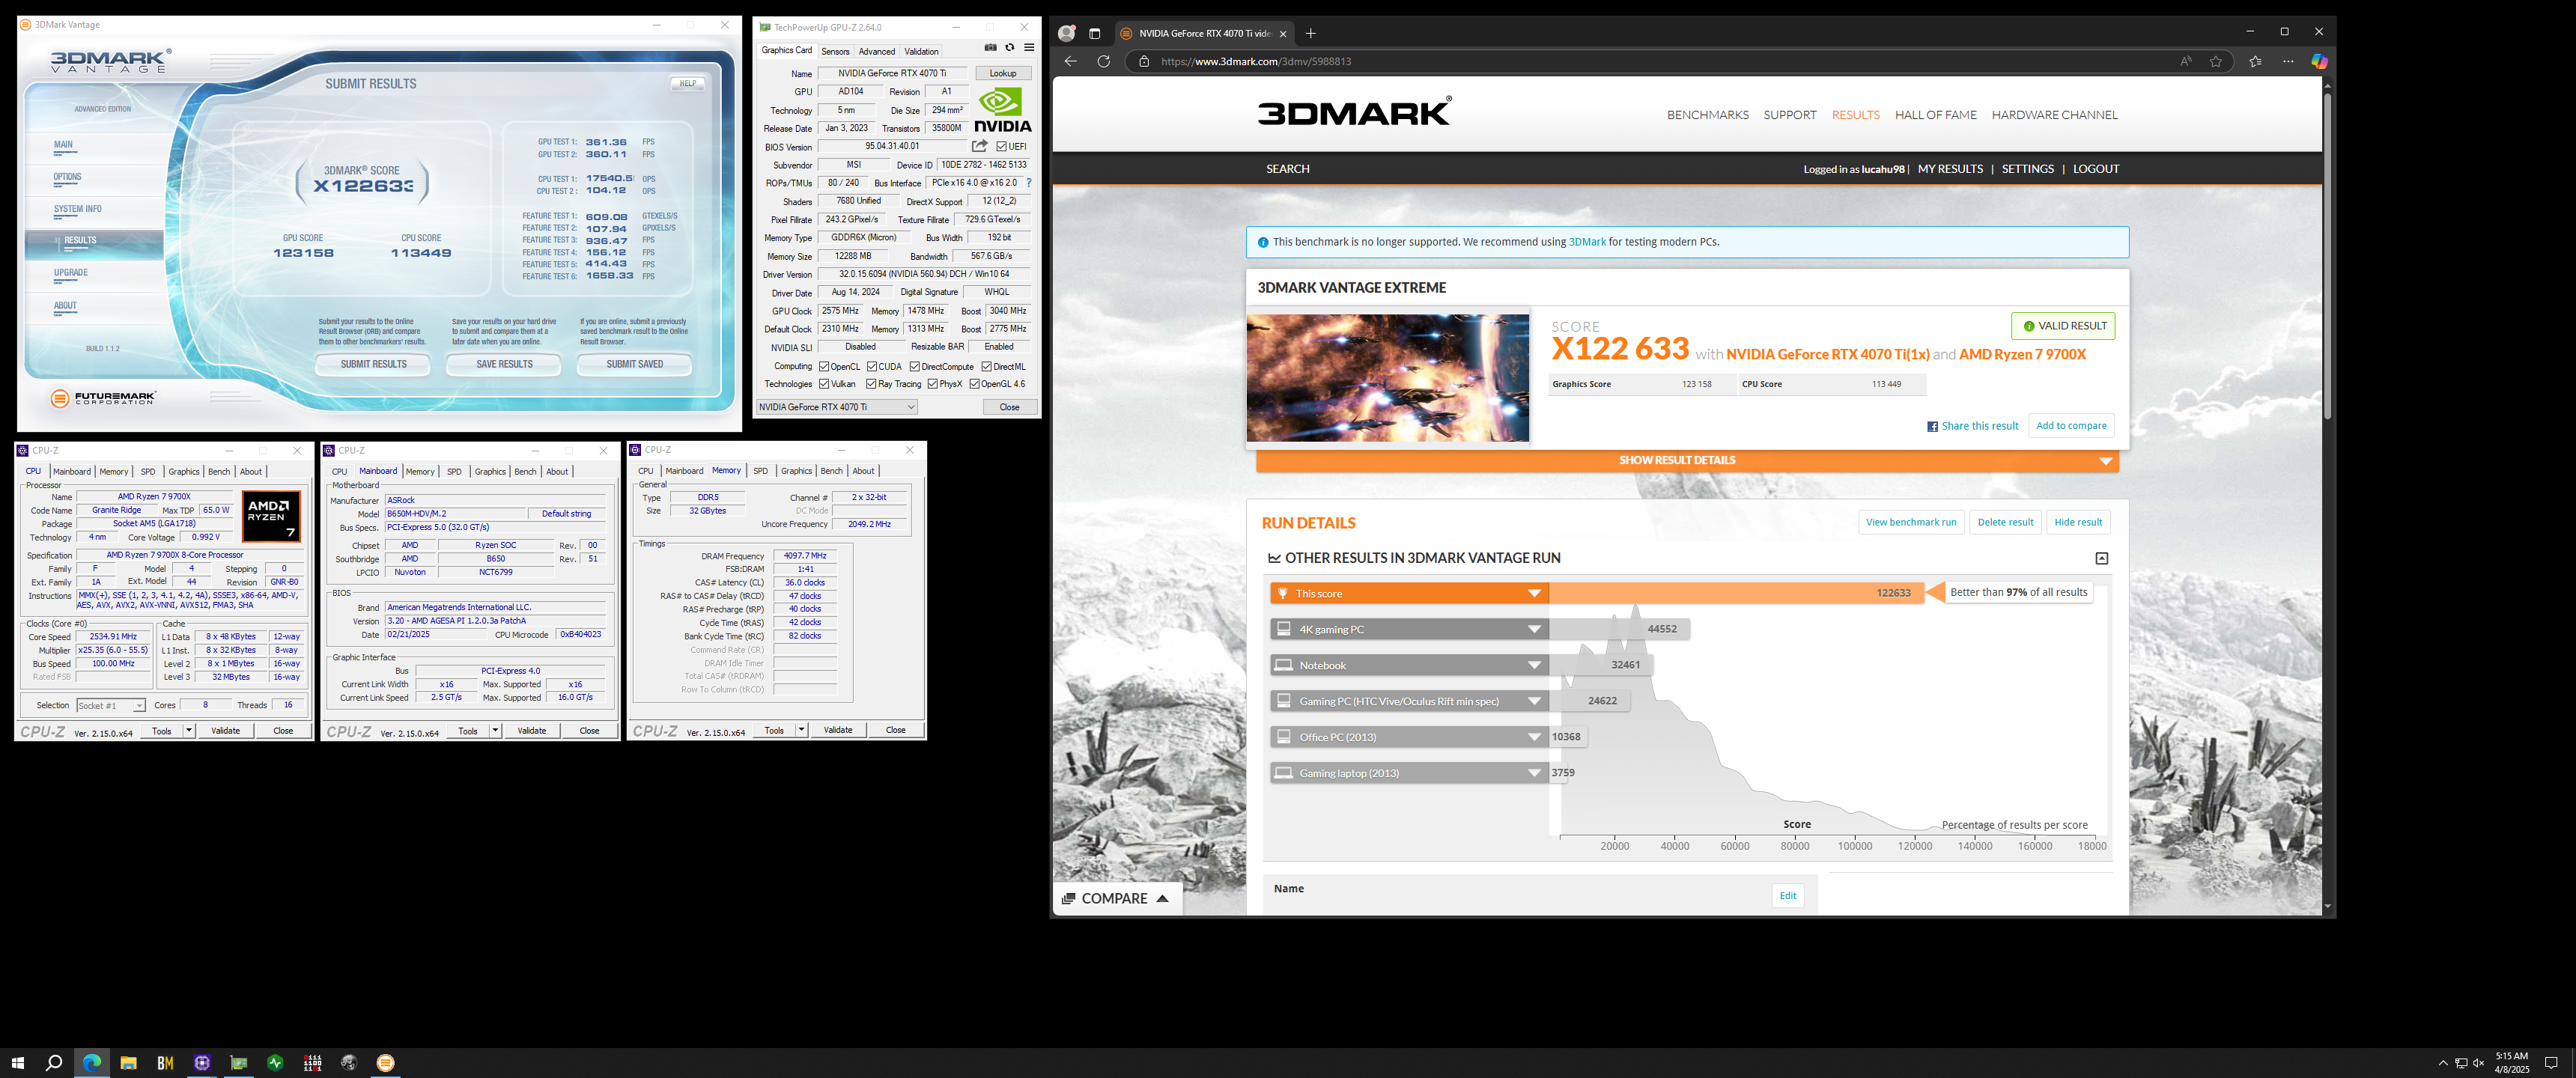Expand the COMPARE panel at page bottom
The image size is (2576, 1078).
pos(1116,899)
